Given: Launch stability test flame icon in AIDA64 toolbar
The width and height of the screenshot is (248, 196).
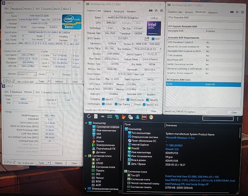Looking at the screenshot, I should (124, 117).
